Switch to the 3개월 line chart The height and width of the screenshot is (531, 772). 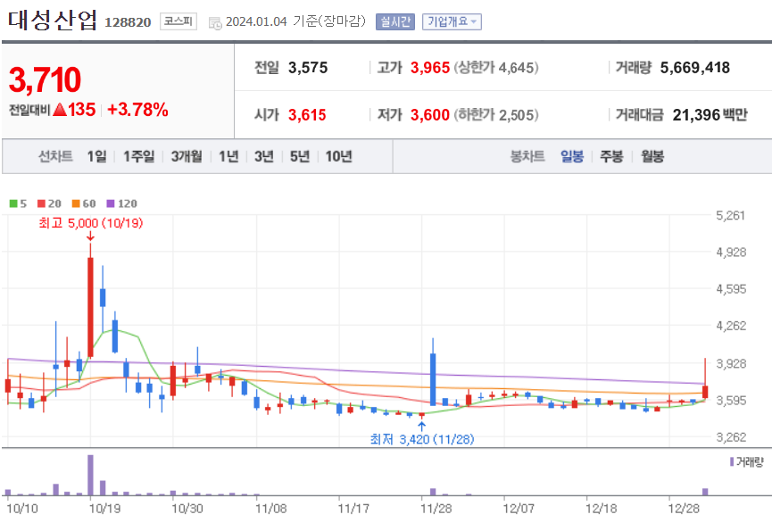pos(187,156)
